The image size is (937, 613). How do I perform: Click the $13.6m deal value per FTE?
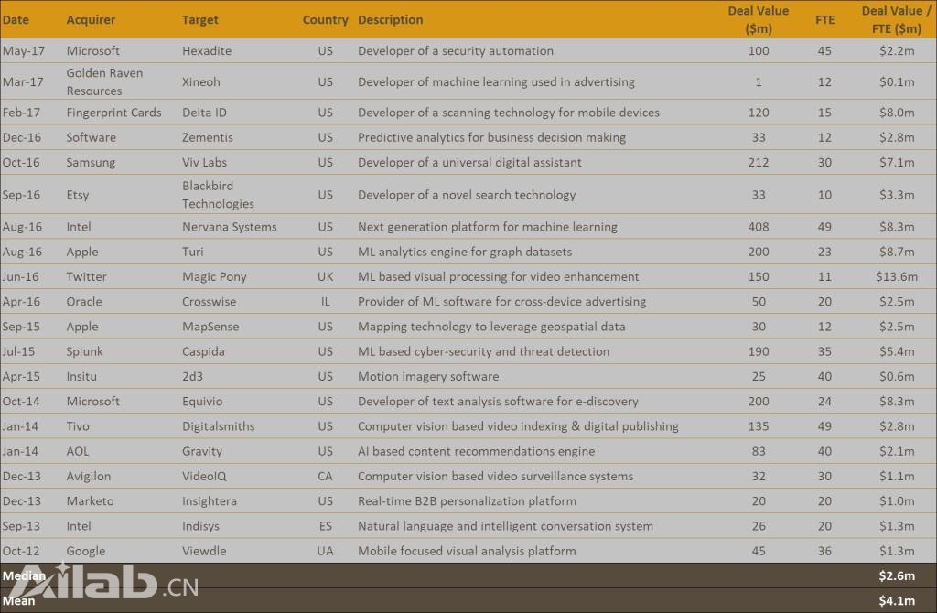click(x=897, y=276)
